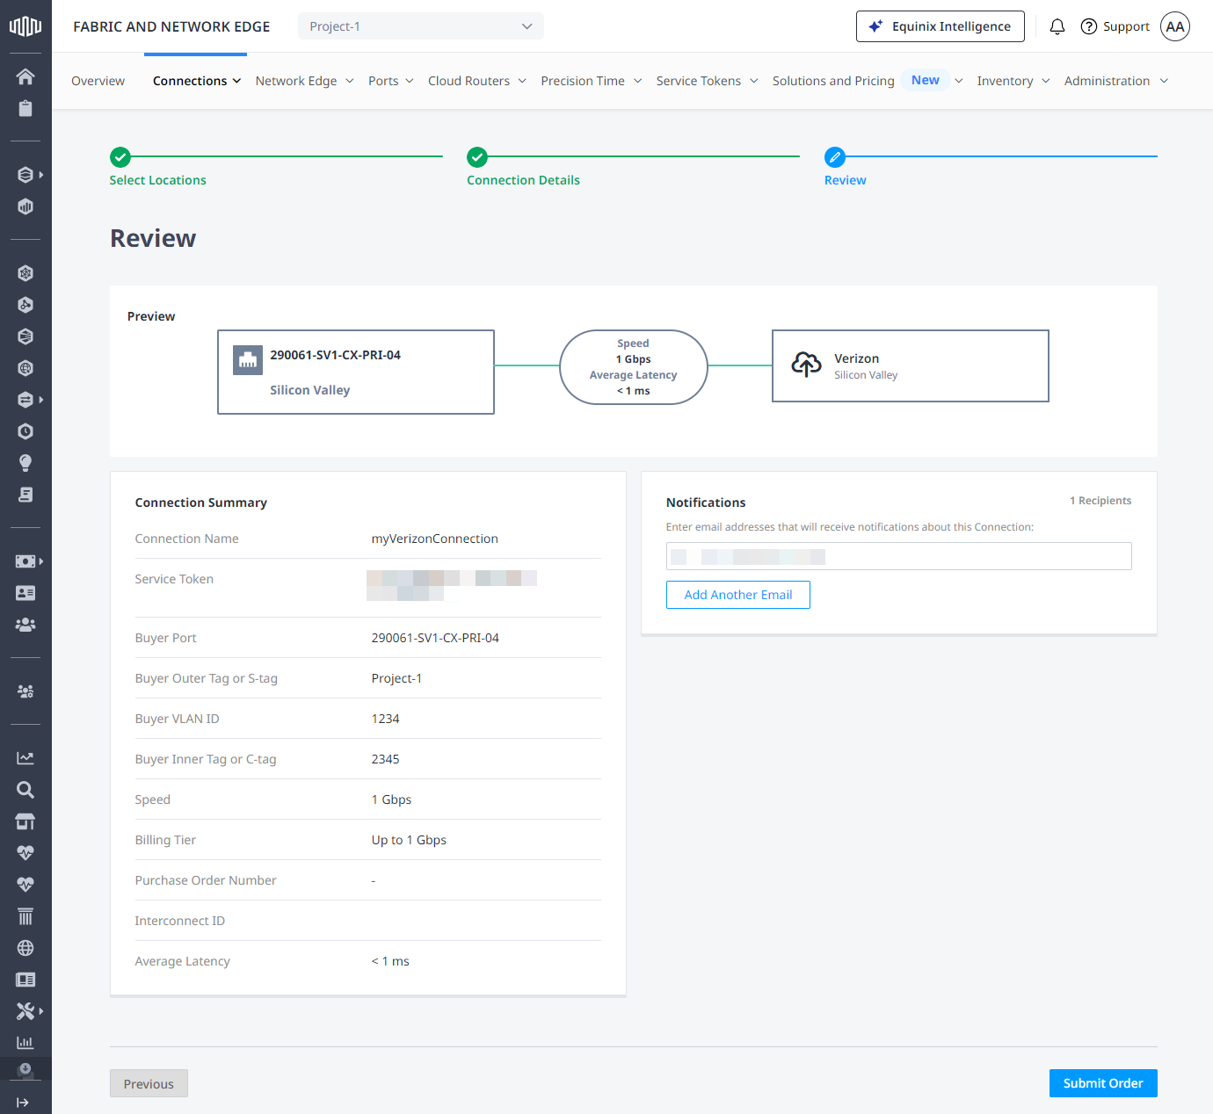1213x1114 pixels.
Task: Open the scroll document sidebar icon
Action: click(25, 495)
